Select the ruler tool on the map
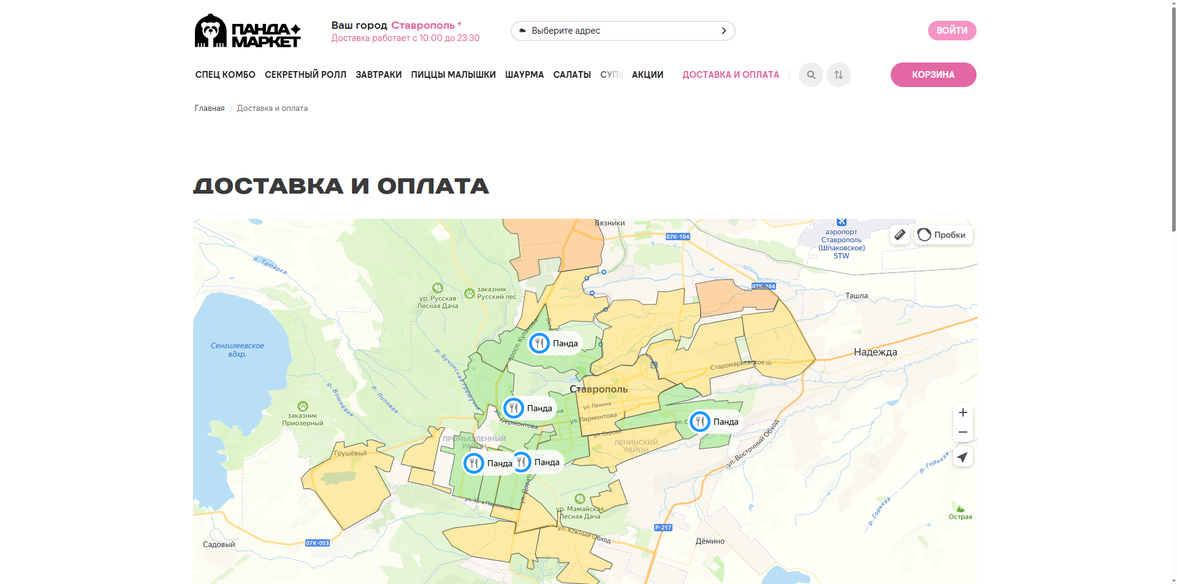The height and width of the screenshot is (584, 1177). tap(899, 234)
